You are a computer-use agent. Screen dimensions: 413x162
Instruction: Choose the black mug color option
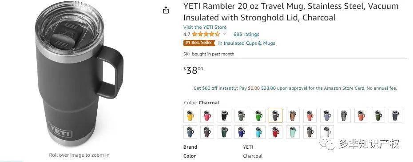[x=224, y=116]
